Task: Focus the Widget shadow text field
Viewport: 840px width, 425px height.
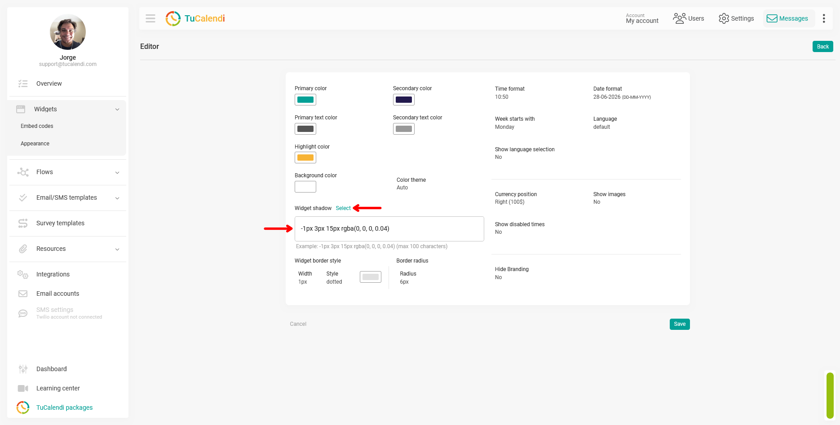Action: (x=389, y=229)
